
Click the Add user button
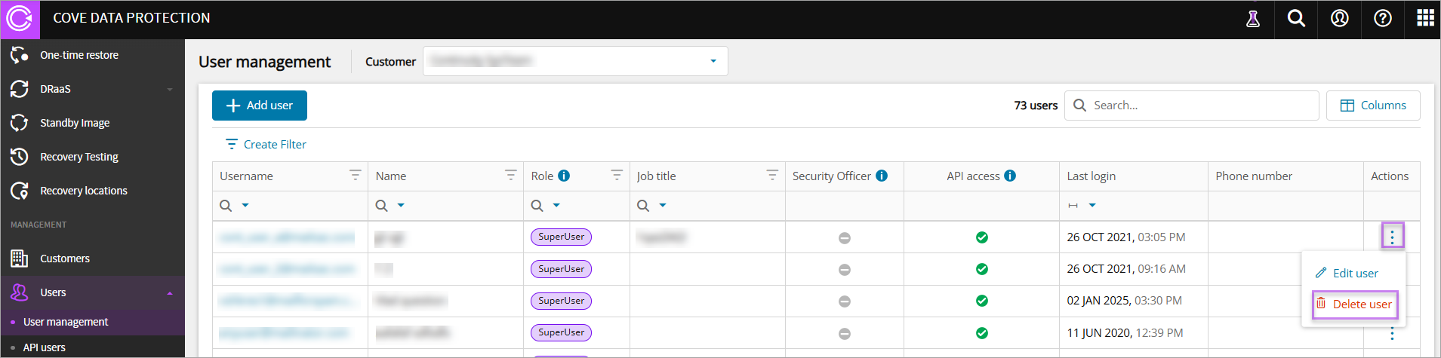click(259, 106)
